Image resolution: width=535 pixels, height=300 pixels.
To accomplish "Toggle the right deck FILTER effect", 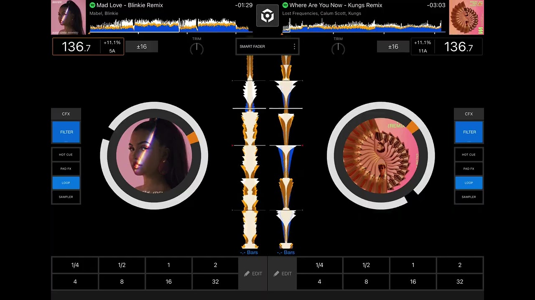I will pos(469,132).
